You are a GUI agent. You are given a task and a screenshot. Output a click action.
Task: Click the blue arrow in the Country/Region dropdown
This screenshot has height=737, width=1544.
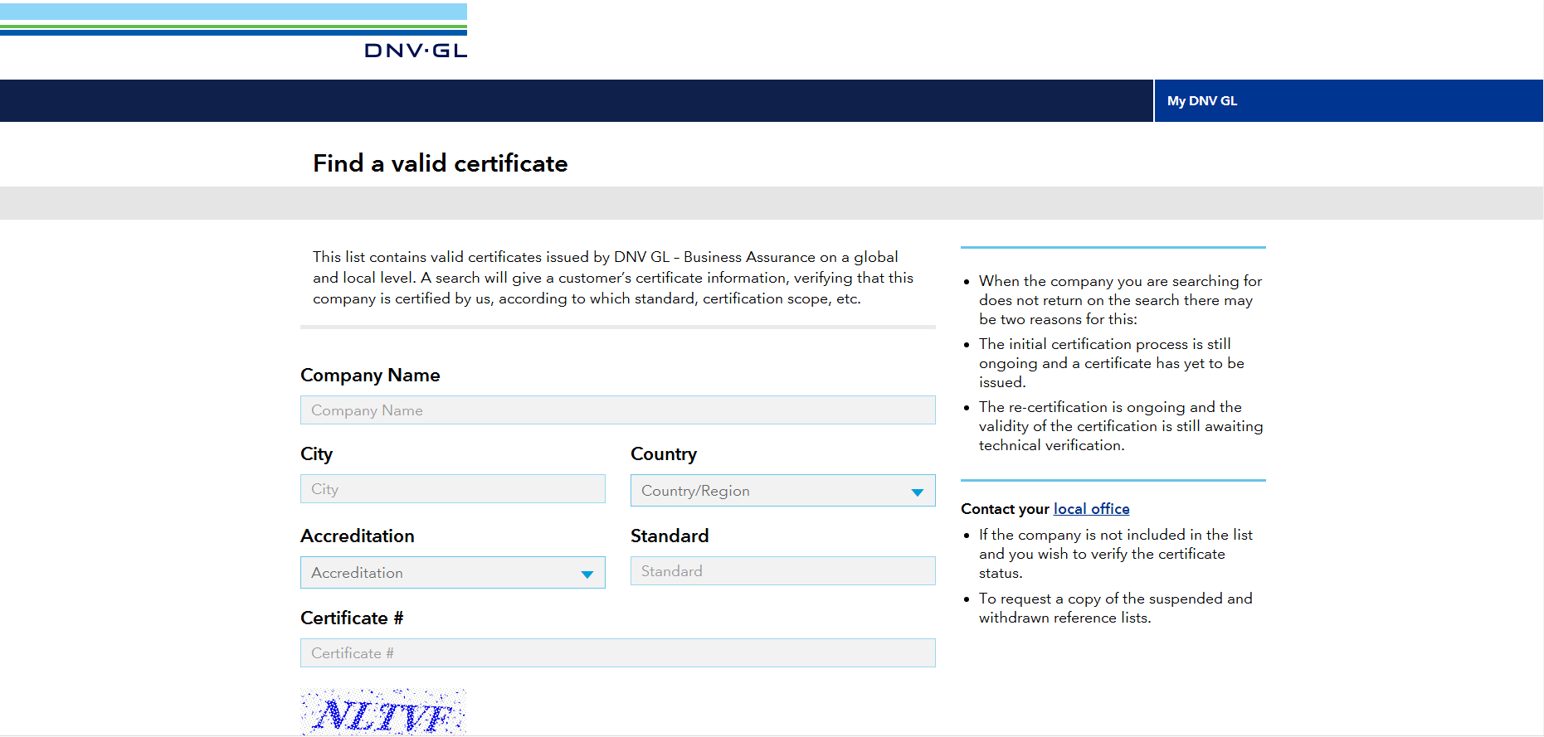coord(917,492)
